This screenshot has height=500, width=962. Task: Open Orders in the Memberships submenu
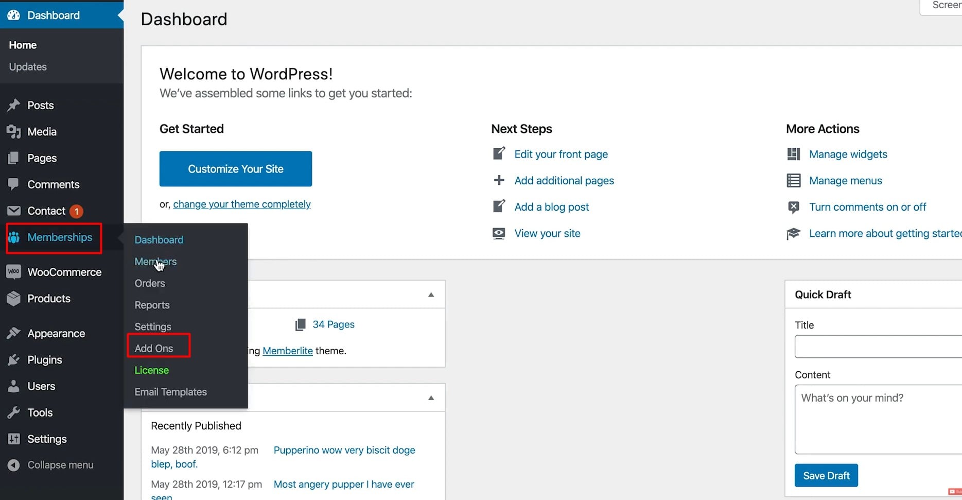click(x=150, y=283)
